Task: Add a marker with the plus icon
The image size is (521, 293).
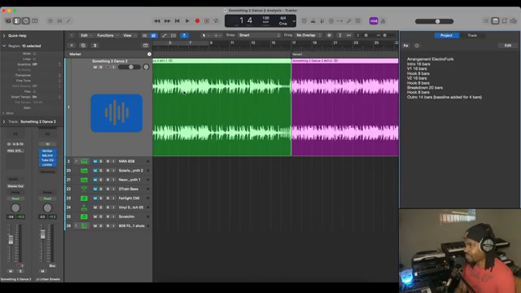Action: click(x=149, y=55)
